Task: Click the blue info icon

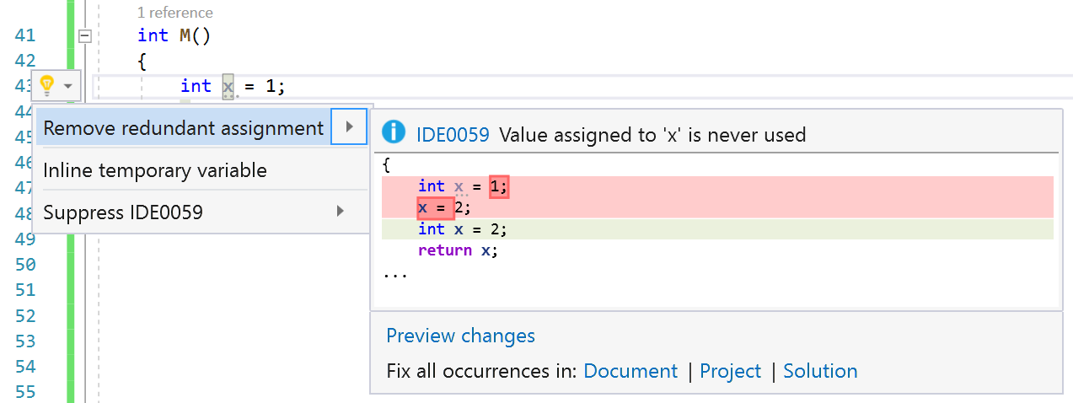Action: (393, 133)
